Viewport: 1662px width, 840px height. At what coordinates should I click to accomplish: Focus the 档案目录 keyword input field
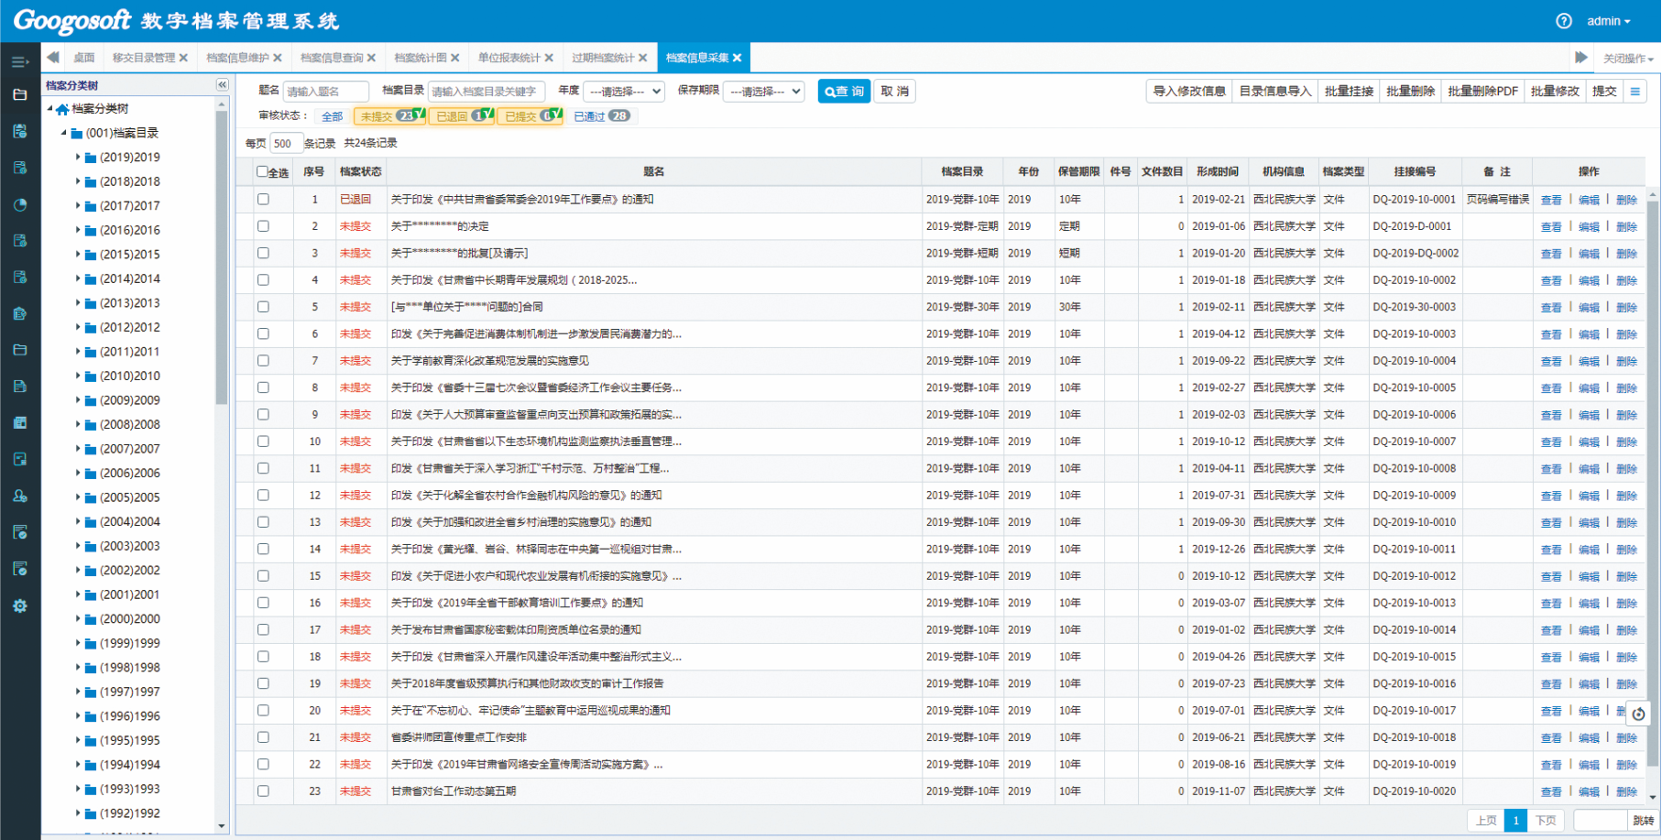click(486, 92)
